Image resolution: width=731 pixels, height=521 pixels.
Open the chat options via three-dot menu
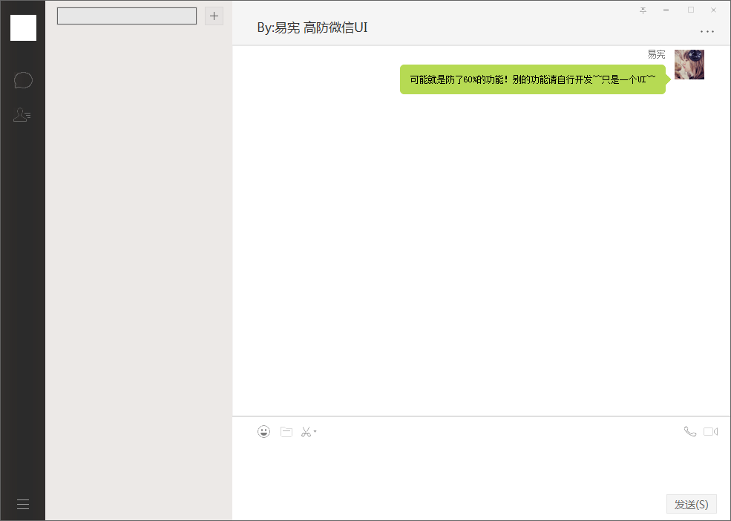[x=707, y=31]
